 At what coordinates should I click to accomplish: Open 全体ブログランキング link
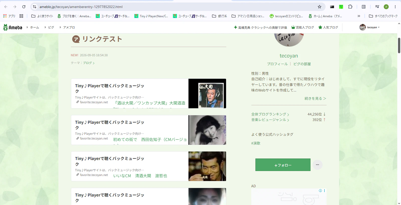pyautogui.click(x=270, y=114)
